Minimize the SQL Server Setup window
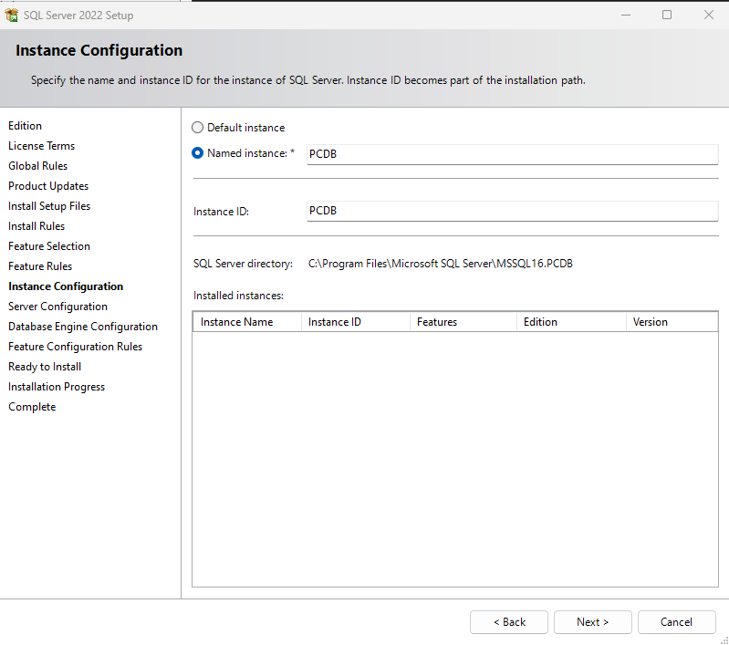This screenshot has width=729, height=645. [626, 15]
